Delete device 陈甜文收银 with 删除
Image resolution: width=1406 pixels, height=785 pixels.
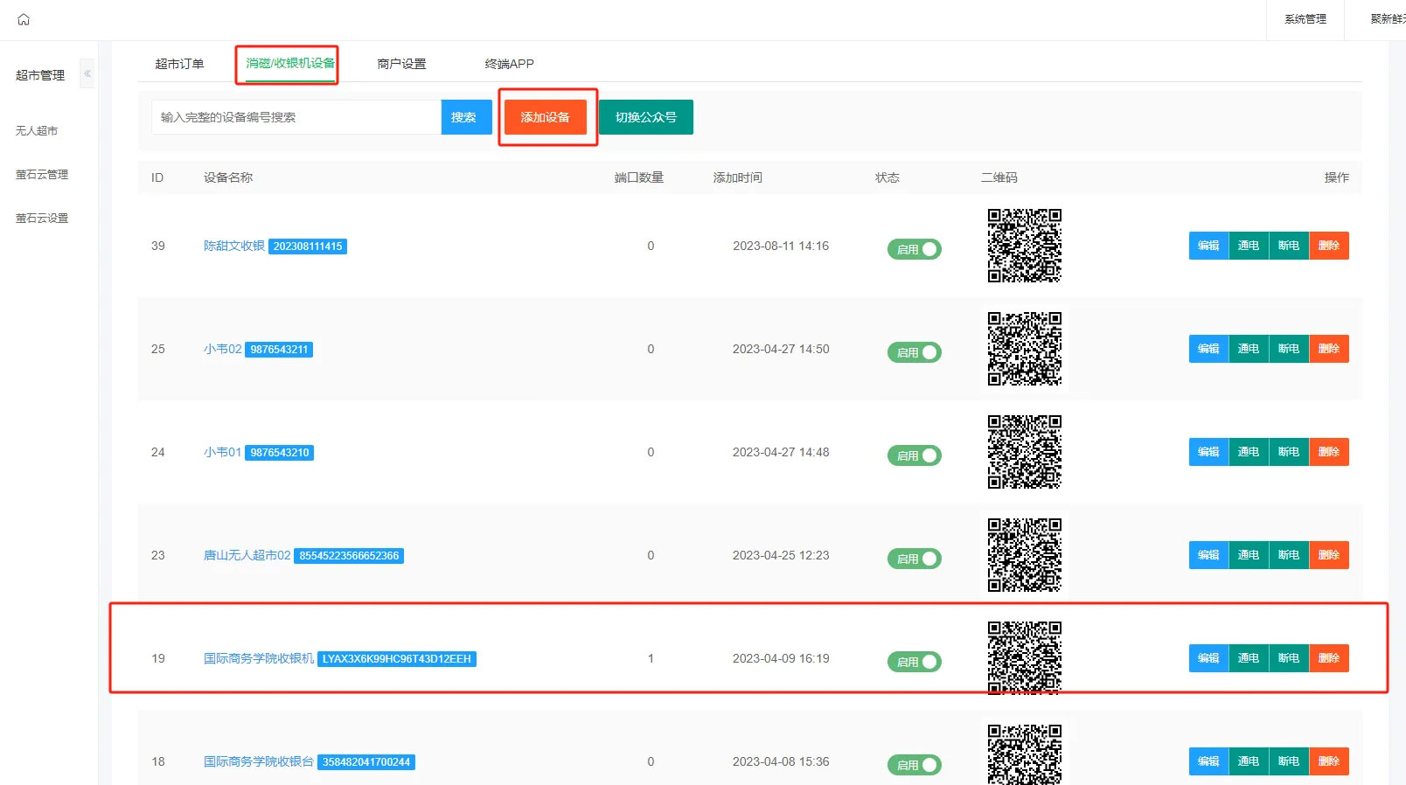point(1329,246)
